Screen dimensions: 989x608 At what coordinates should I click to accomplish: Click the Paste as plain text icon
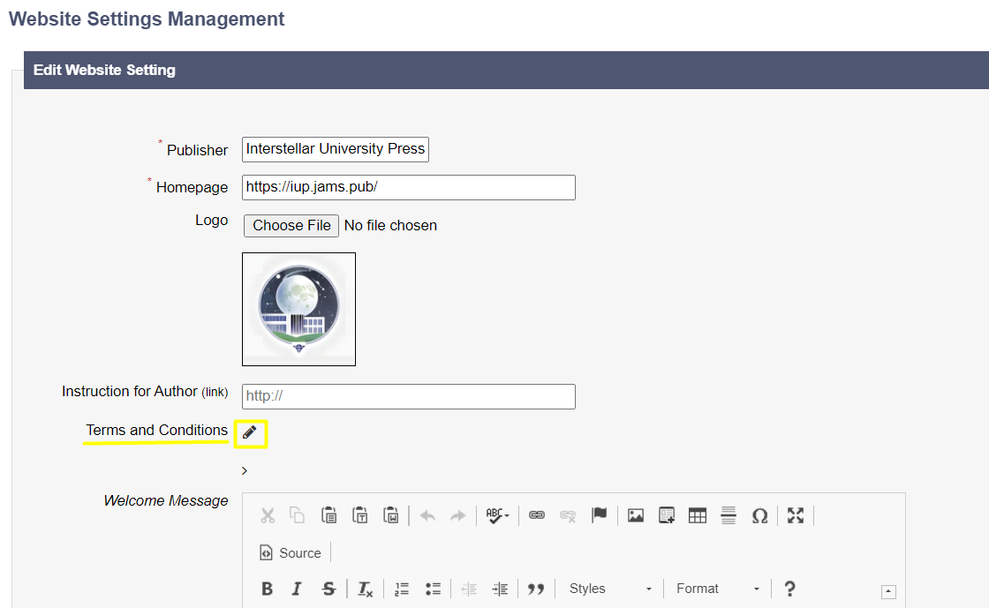[360, 516]
